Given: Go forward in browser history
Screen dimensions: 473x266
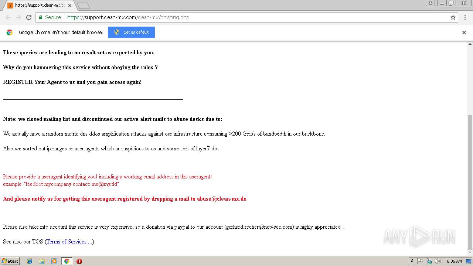Looking at the screenshot, I should [18, 17].
